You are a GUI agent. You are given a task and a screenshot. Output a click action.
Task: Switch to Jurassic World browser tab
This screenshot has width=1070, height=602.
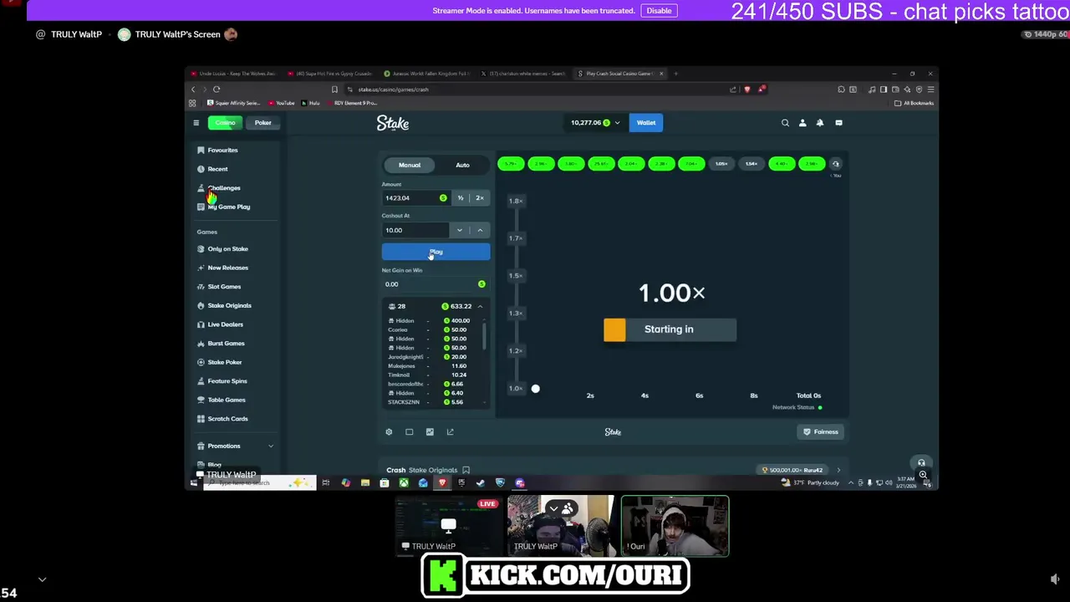(x=428, y=74)
